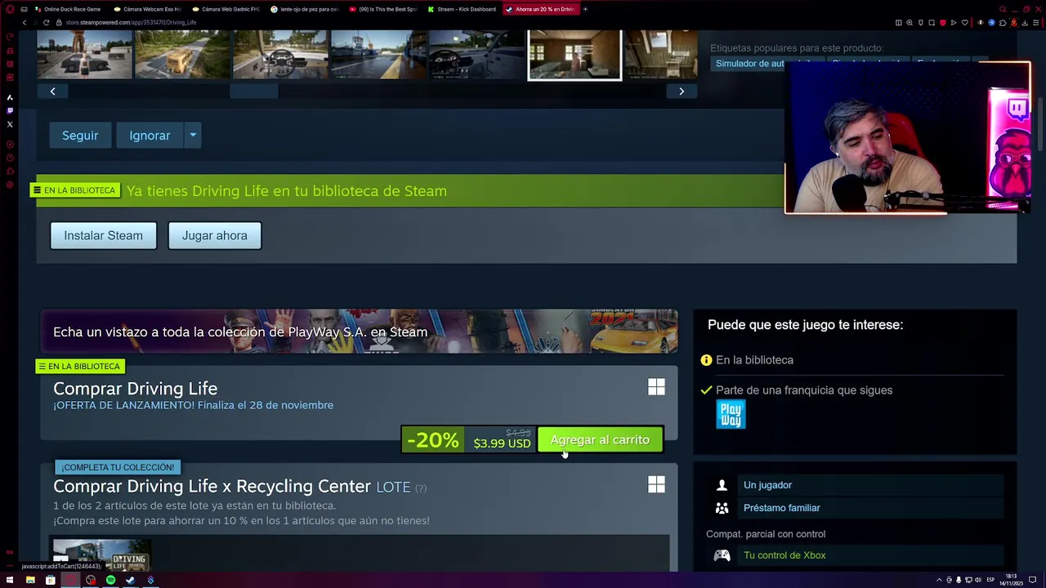Reload the Steam store page

(46, 23)
